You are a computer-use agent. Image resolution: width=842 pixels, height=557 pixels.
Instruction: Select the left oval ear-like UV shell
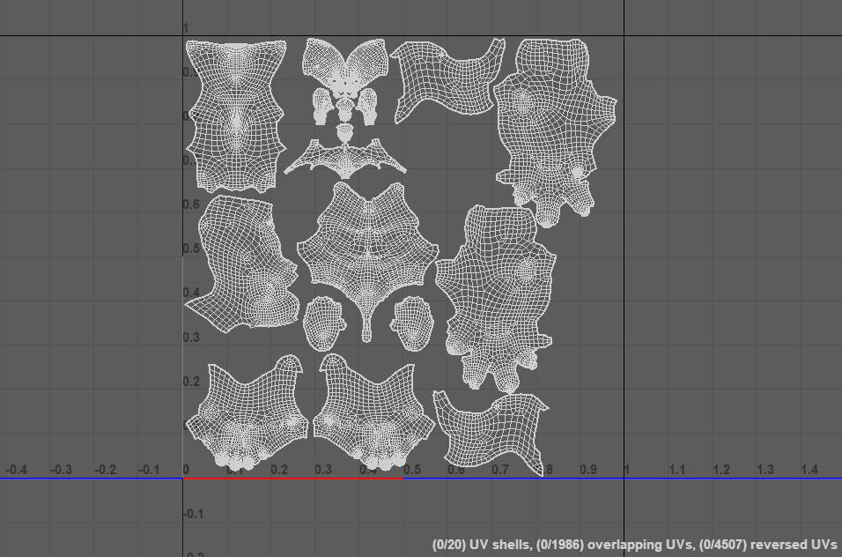pyautogui.click(x=323, y=322)
